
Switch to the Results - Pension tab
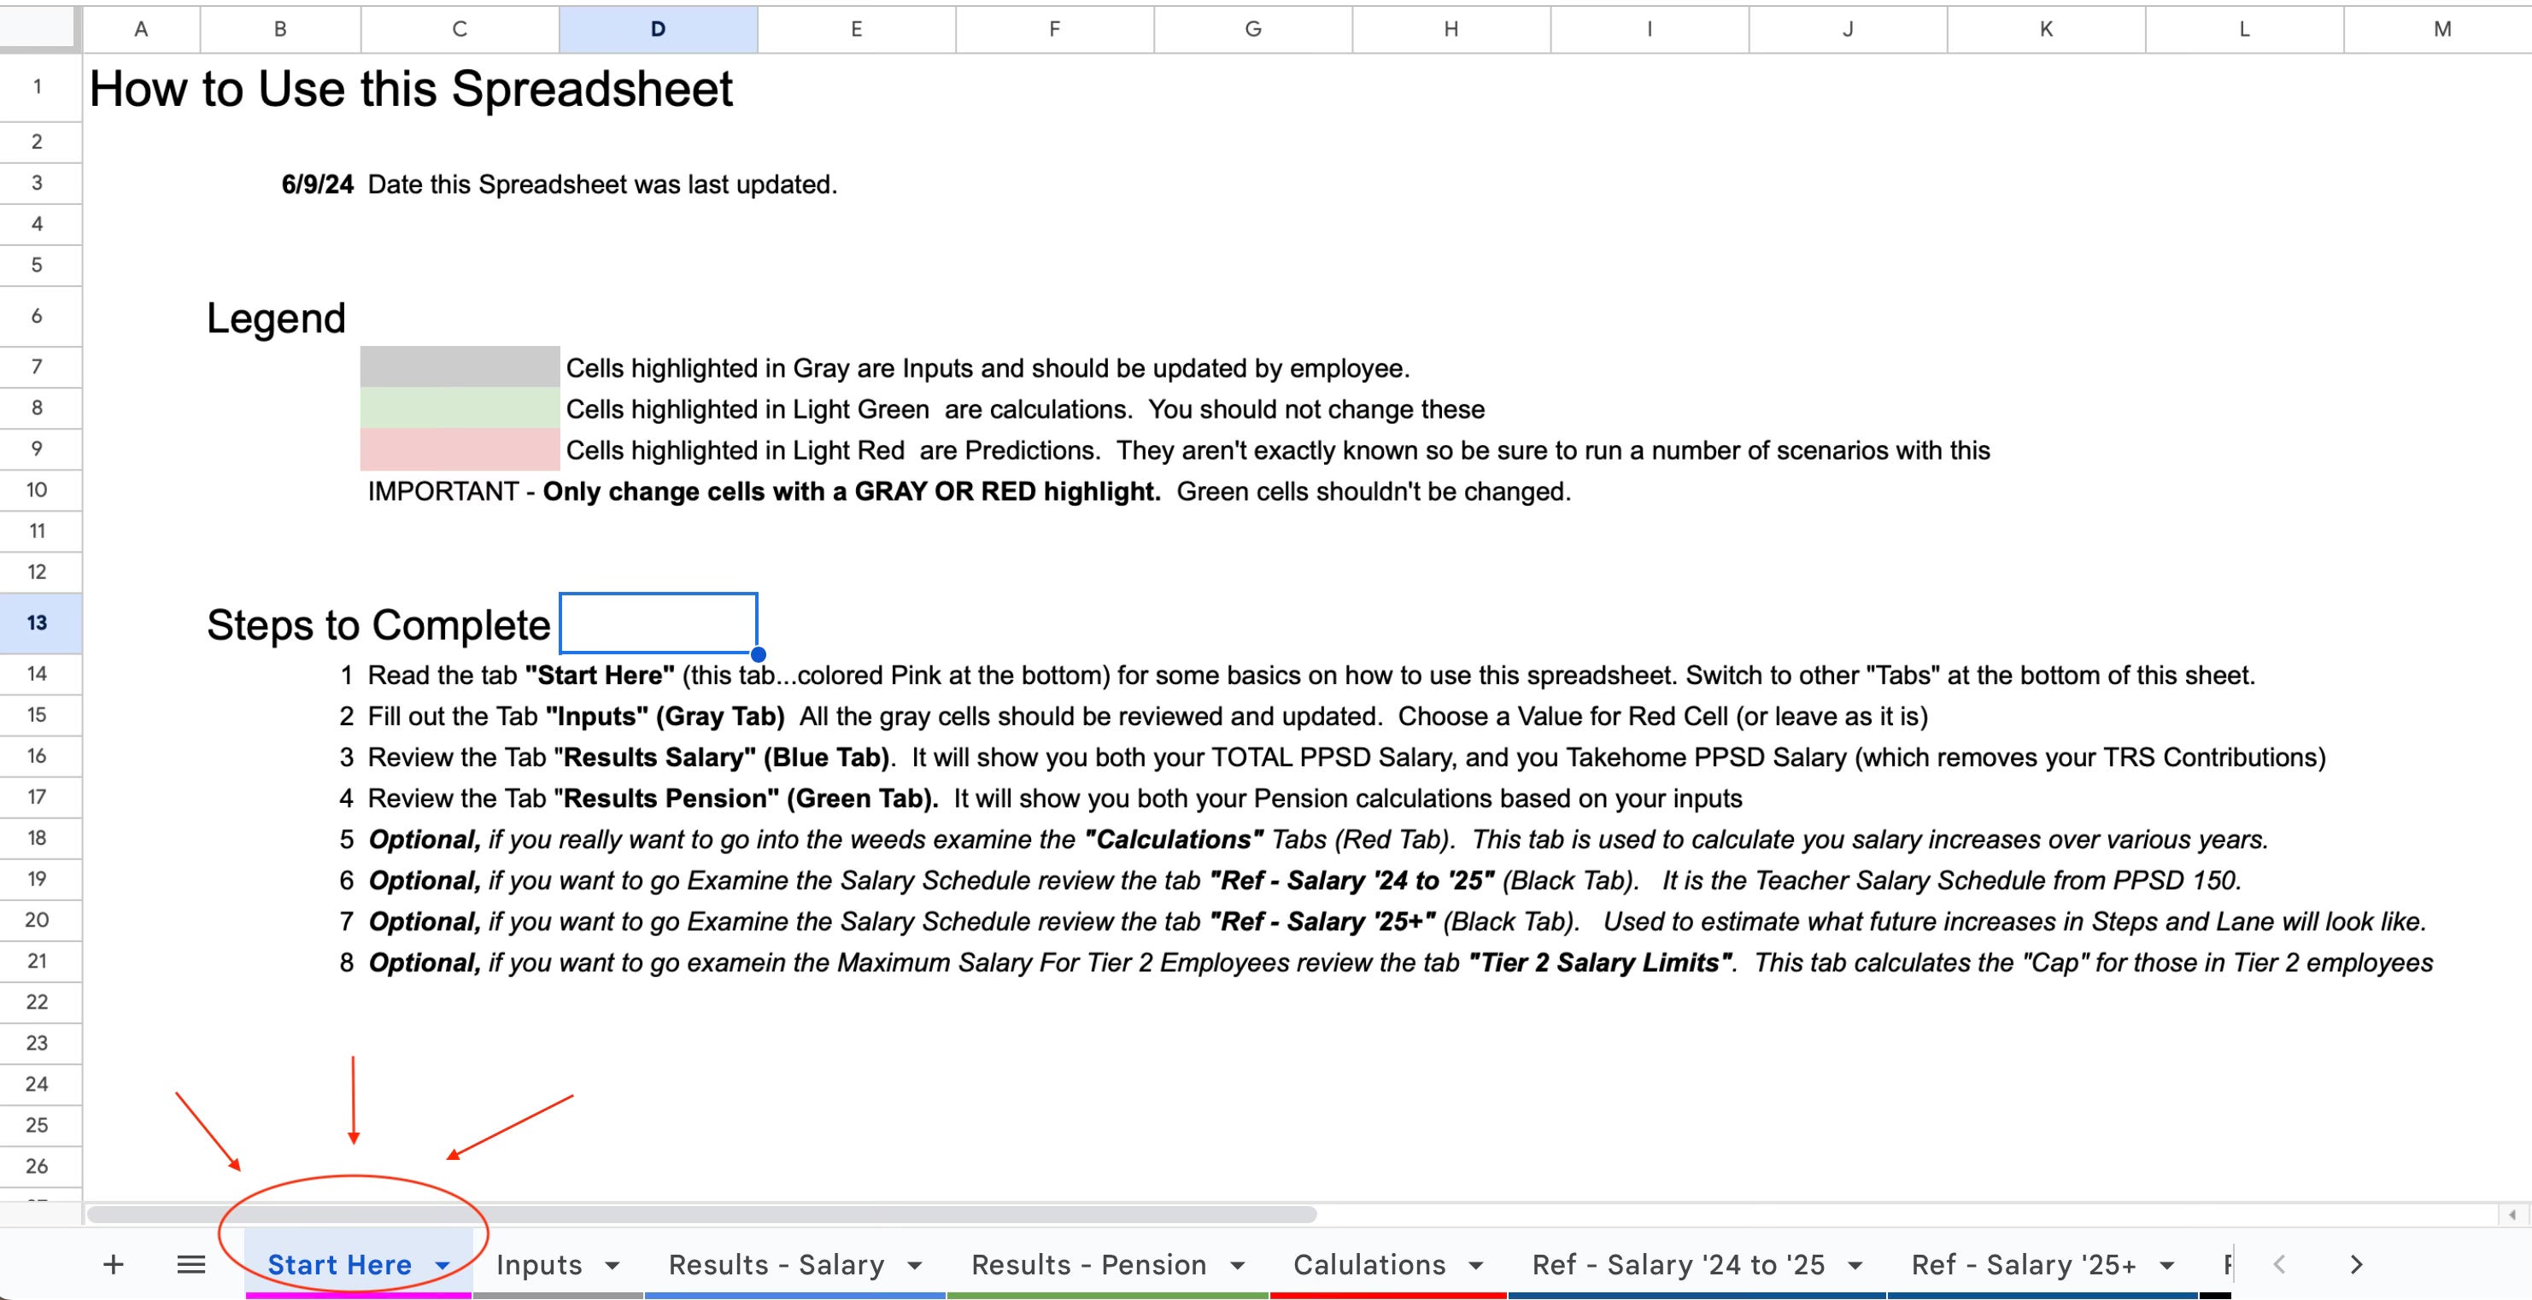1088,1265
